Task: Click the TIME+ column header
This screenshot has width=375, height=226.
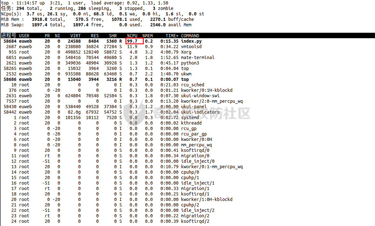Action: coord(172,36)
